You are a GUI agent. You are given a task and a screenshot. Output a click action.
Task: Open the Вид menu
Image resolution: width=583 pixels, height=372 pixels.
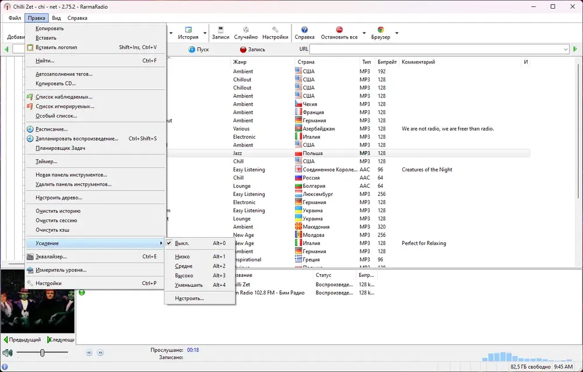[56, 18]
